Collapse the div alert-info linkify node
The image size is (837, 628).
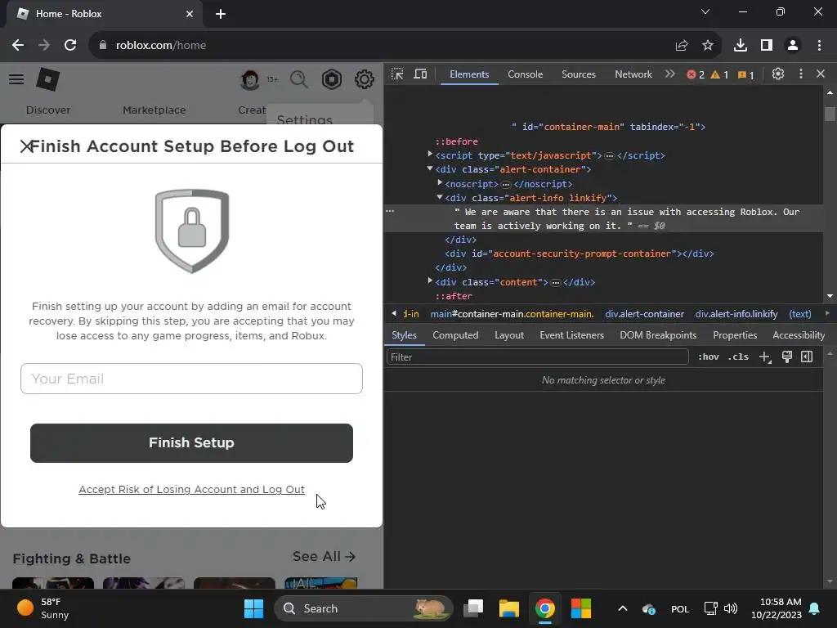pos(440,197)
